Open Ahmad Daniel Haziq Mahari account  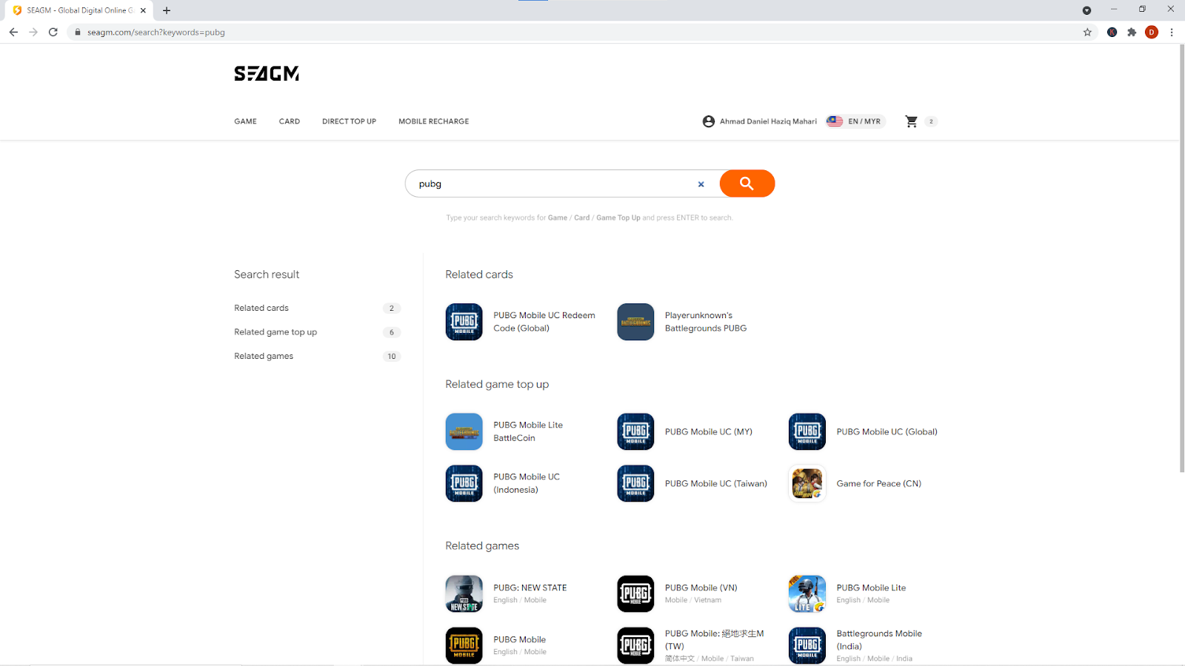[768, 121]
